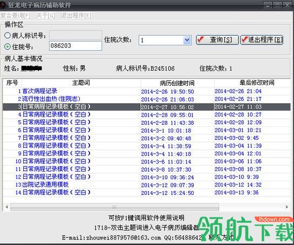Screen dimensions: 294x245
Task: Select row 8 日常病程记录模板(空白)
Action: point(147,146)
